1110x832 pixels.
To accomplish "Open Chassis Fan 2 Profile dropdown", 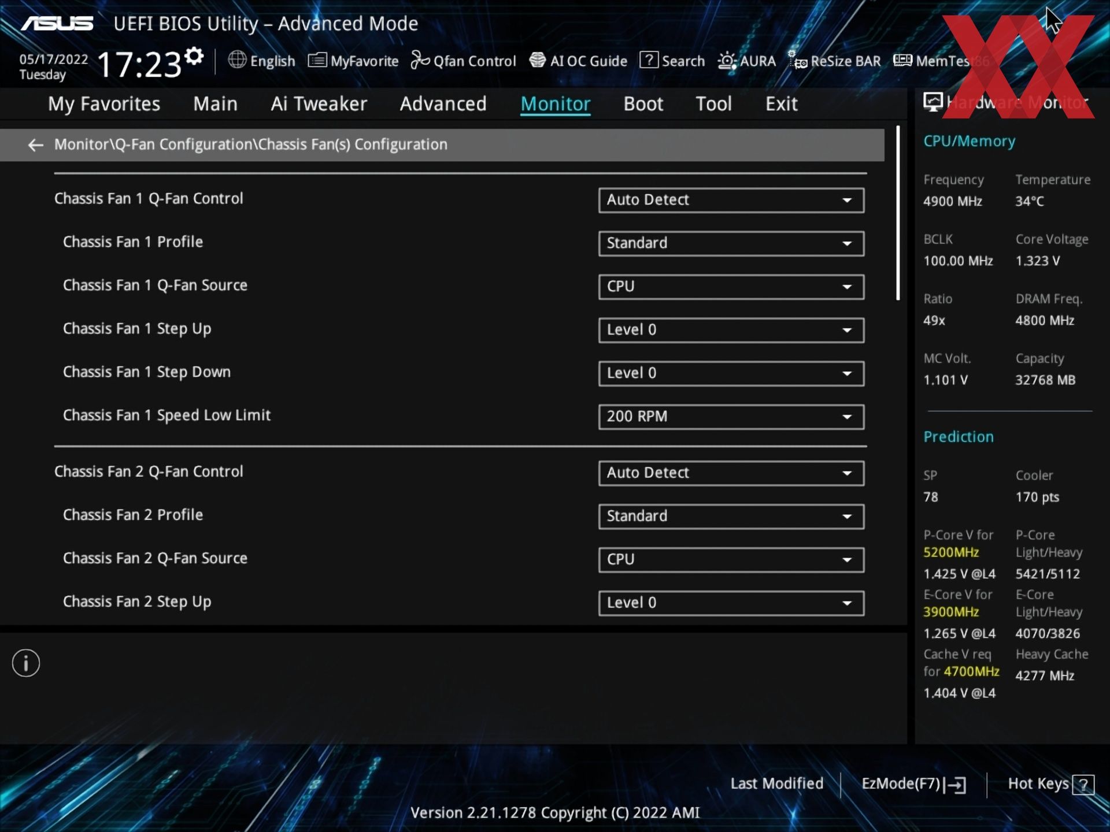I will click(x=731, y=517).
